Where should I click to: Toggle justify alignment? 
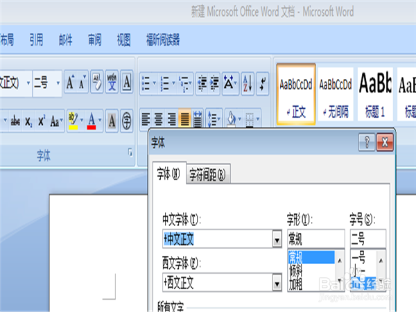pos(184,119)
